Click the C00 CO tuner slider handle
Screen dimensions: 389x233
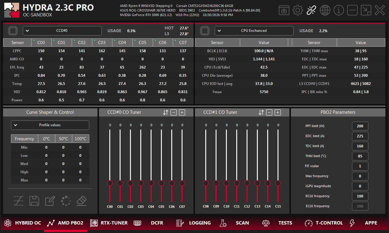(x=110, y=183)
